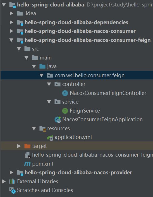Click the .iml module file icon
Viewport: 153px width, 197px height.
[x=28, y=155]
